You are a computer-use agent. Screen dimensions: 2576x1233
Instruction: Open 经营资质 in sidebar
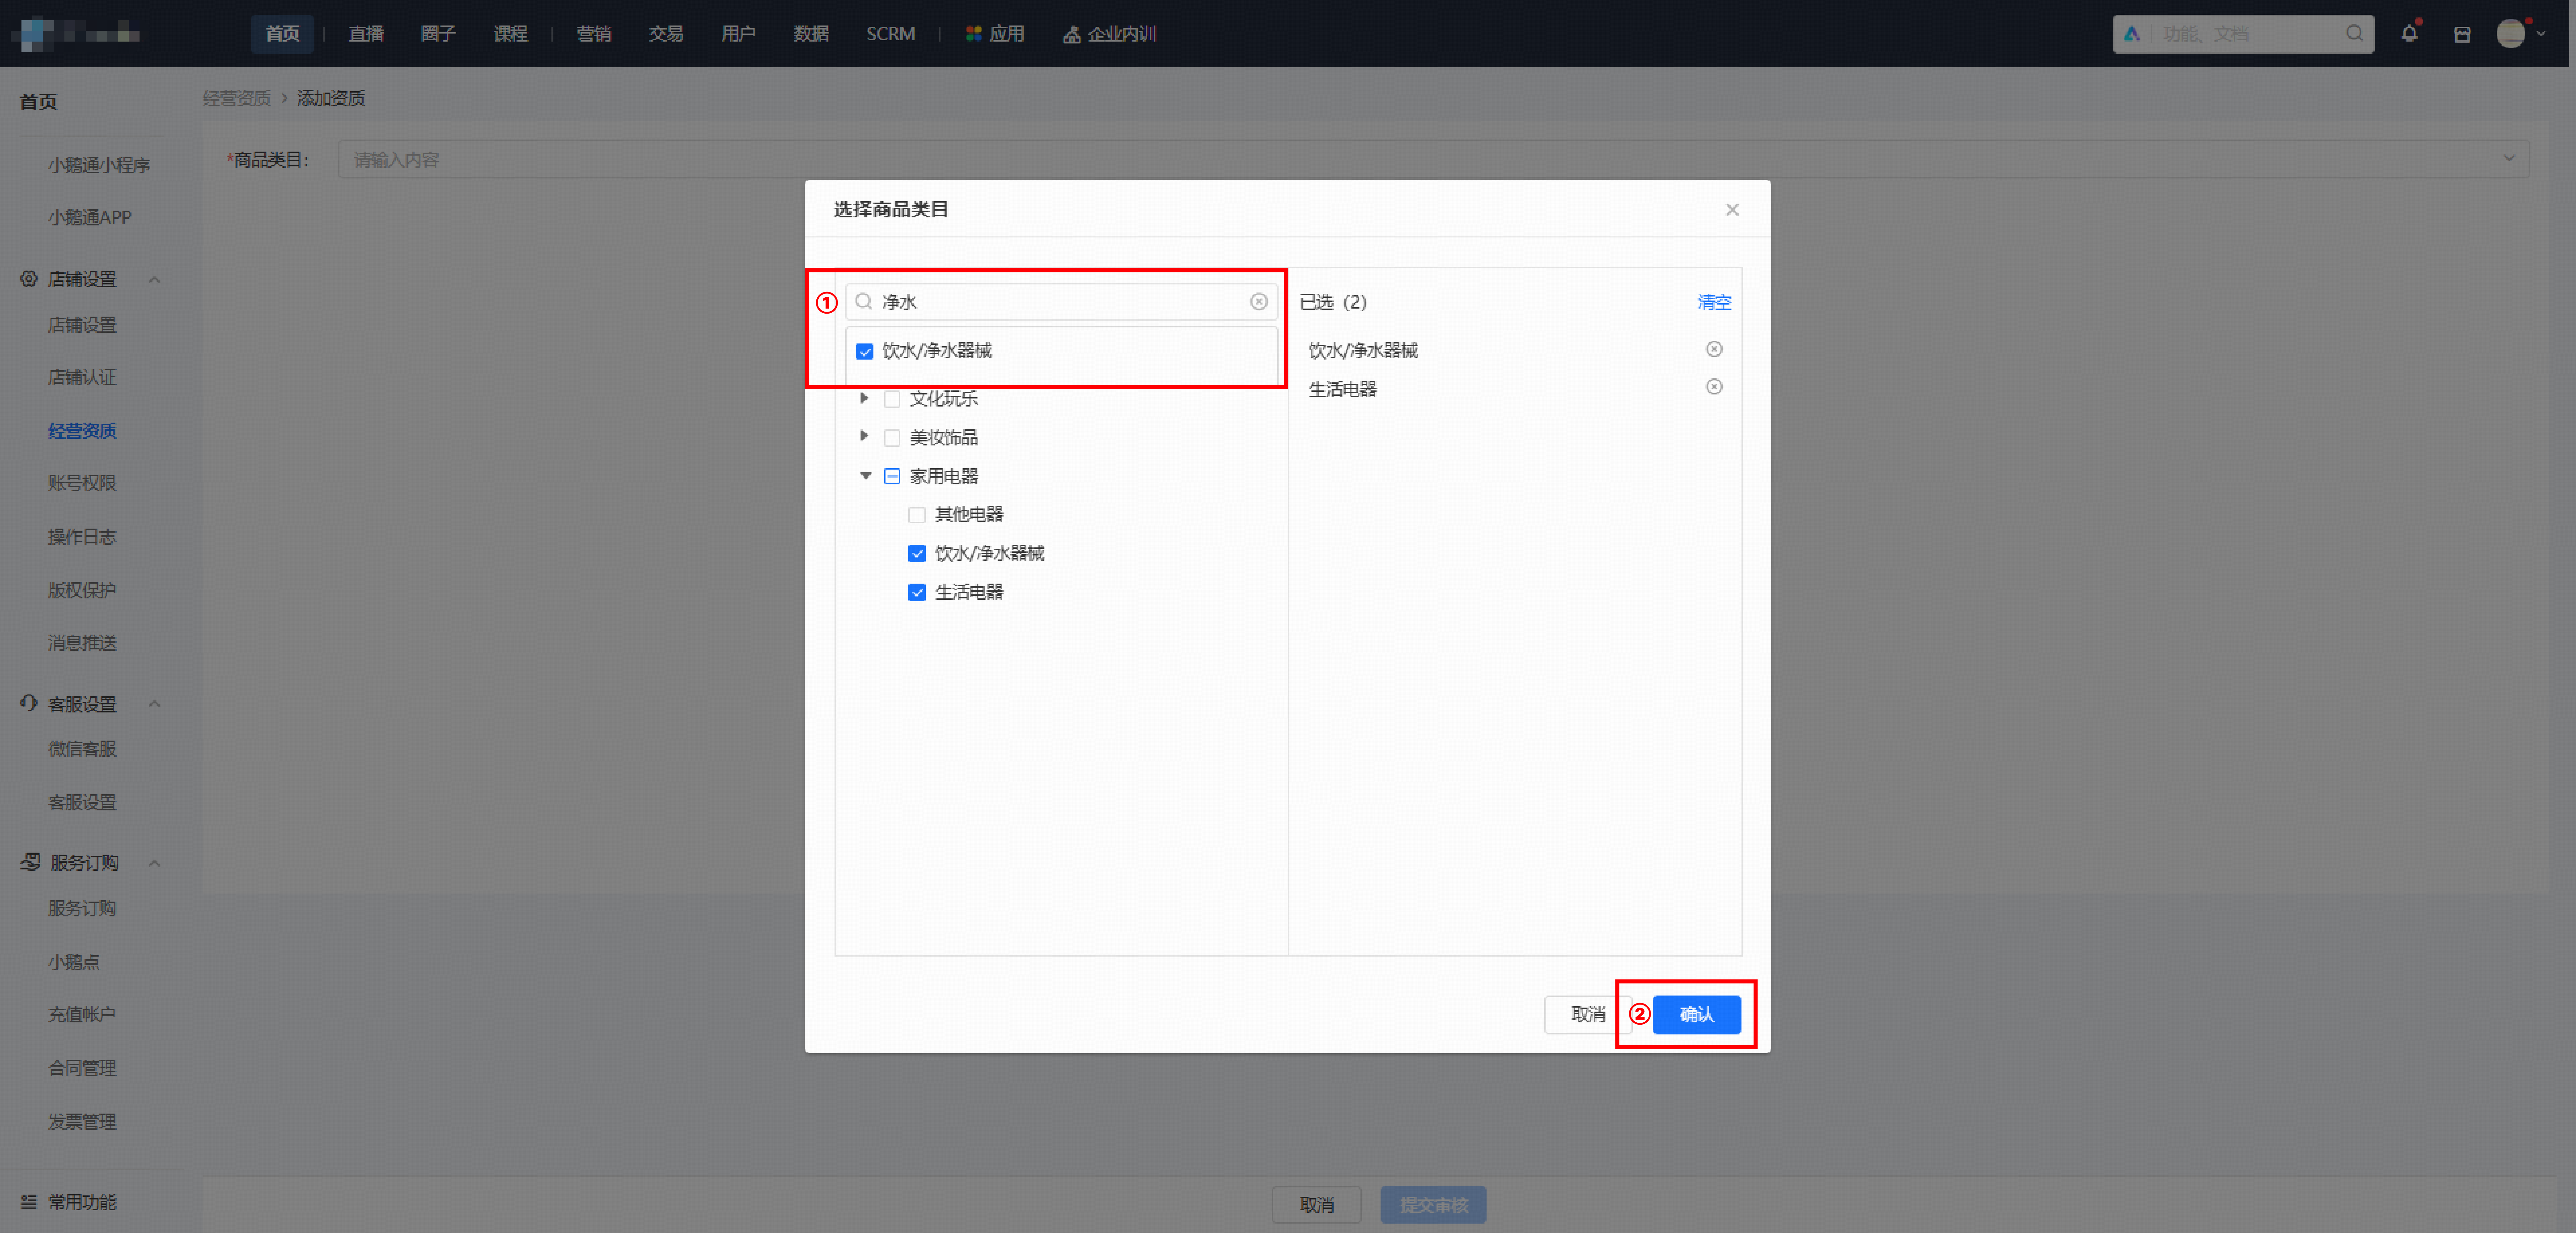click(82, 431)
